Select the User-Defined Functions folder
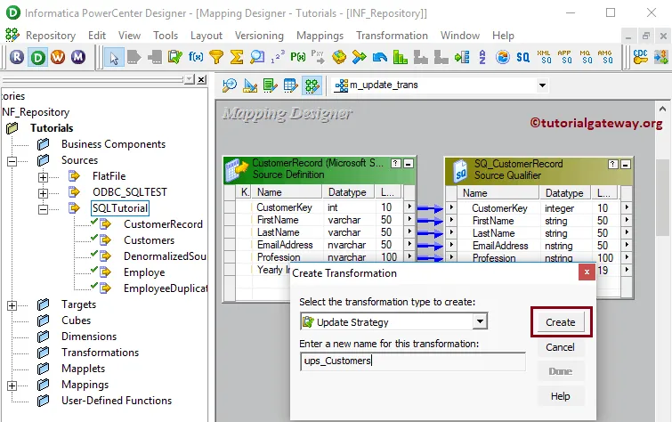This screenshot has width=672, height=422. click(117, 401)
